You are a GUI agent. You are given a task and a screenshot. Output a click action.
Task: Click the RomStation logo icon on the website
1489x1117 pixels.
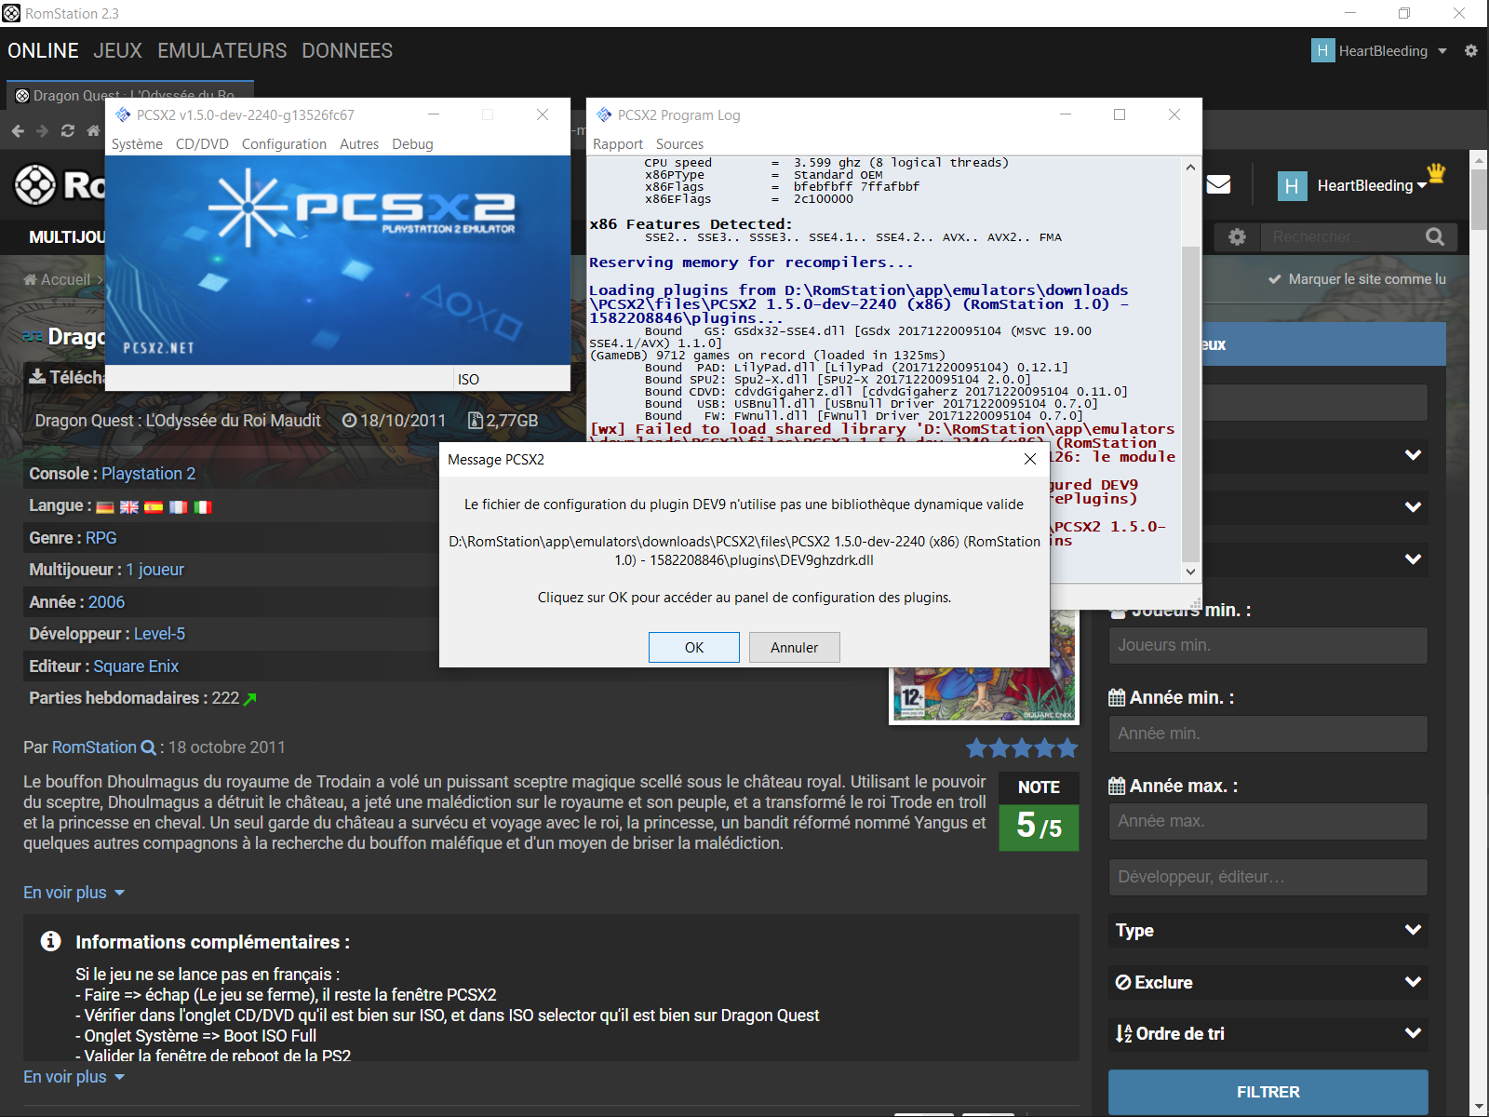coord(35,184)
